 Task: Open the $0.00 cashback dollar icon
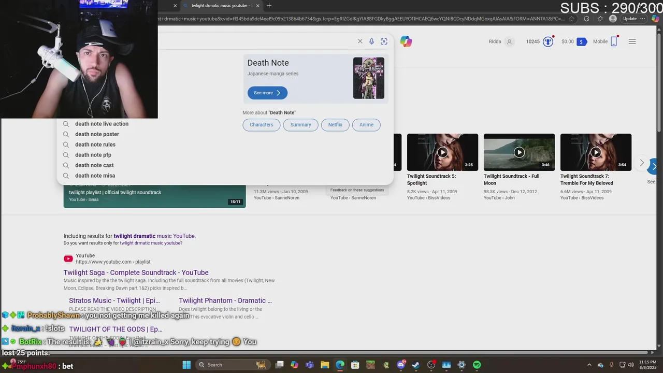[582, 41]
